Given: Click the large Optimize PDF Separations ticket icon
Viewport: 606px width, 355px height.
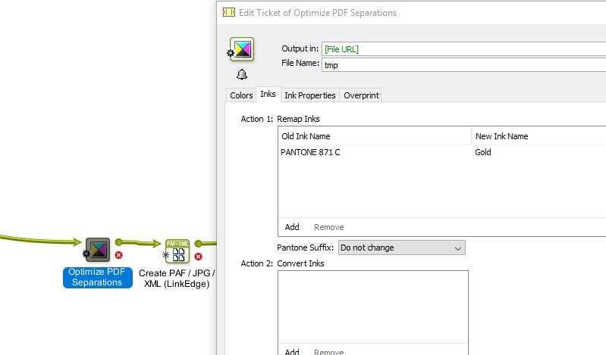Looking at the screenshot, I should [x=242, y=49].
